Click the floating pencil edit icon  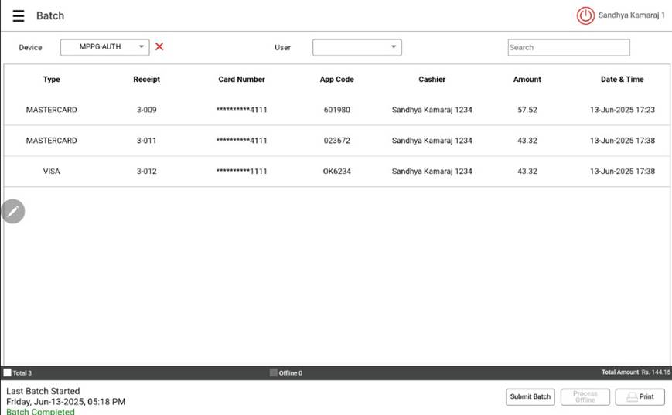click(x=12, y=211)
